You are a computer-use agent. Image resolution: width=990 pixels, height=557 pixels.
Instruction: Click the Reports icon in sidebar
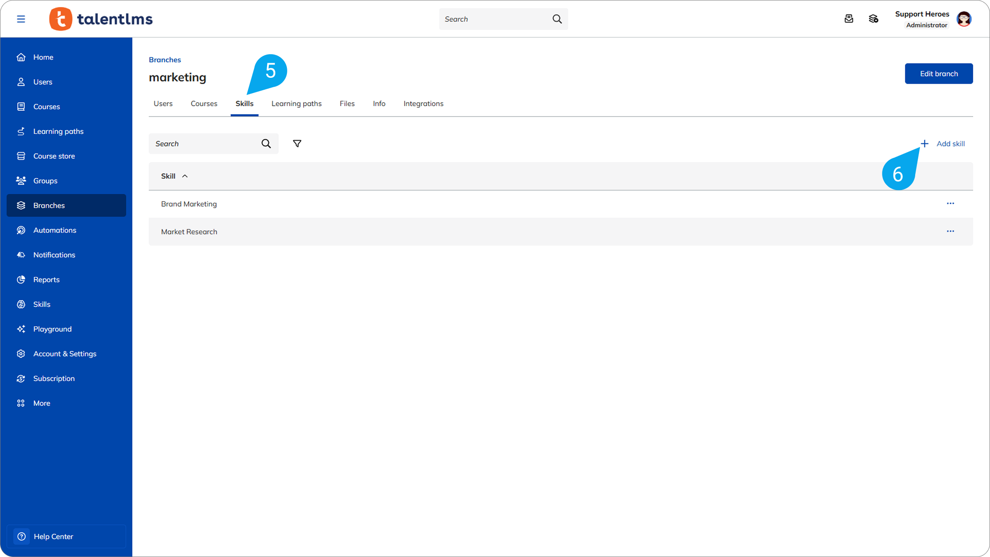coord(21,280)
